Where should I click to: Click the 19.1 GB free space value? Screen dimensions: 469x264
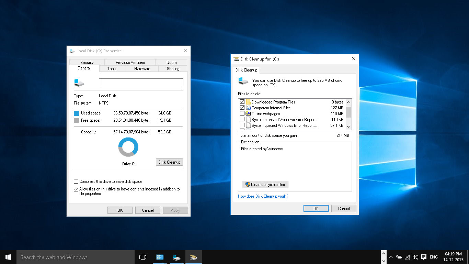164,121
